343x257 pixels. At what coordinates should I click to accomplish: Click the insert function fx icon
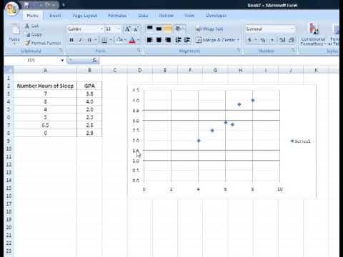coord(94,60)
